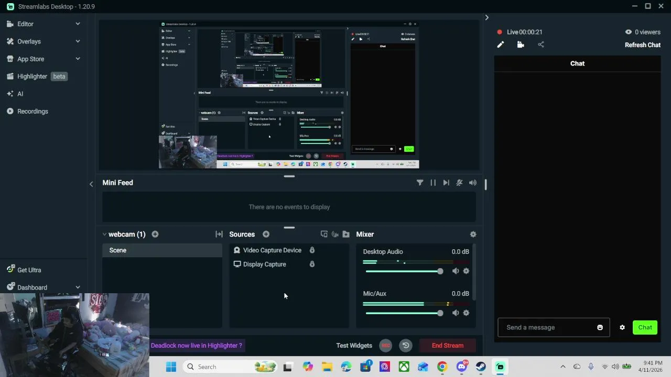Click green Chat send button

point(645,328)
